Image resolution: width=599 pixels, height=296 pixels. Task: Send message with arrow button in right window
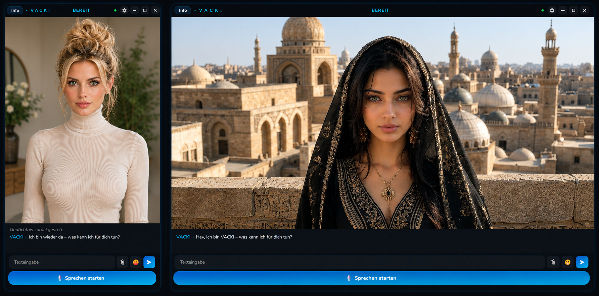[582, 262]
